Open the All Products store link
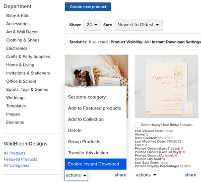201x182 pixels. 15,153
